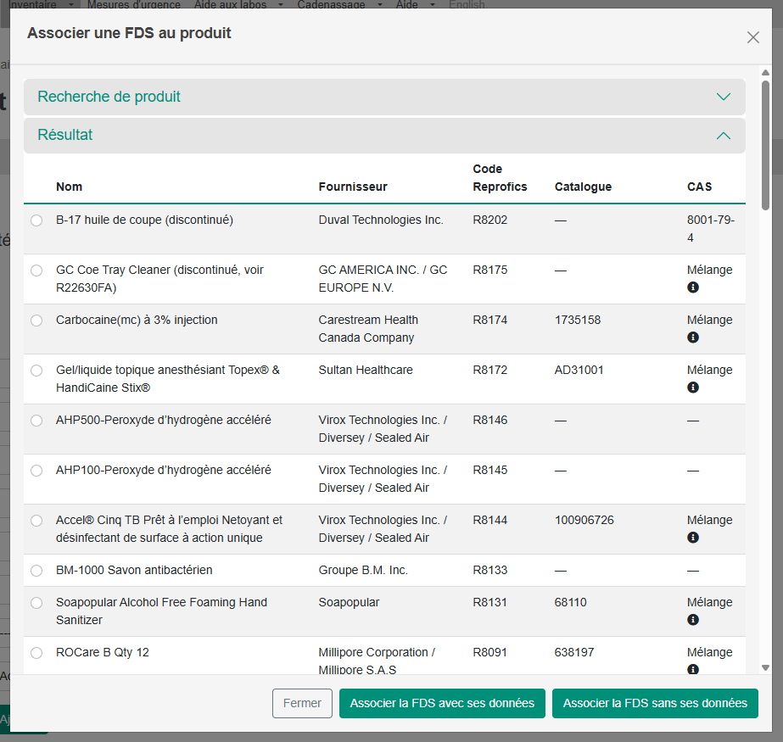Switch language with English link
Viewport: 783px width, 742px height.
(x=467, y=4)
